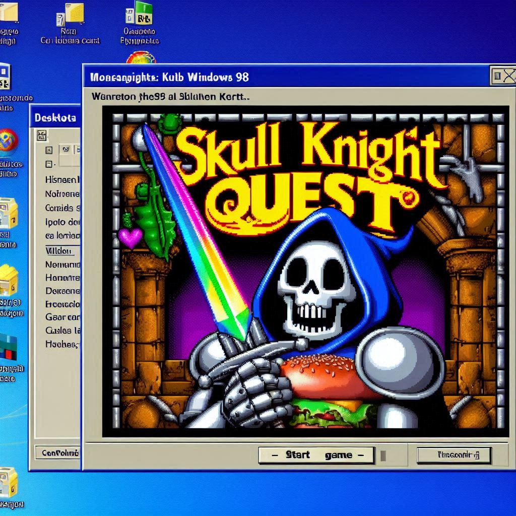Open the dark teal and red desktop icon

coord(8,347)
